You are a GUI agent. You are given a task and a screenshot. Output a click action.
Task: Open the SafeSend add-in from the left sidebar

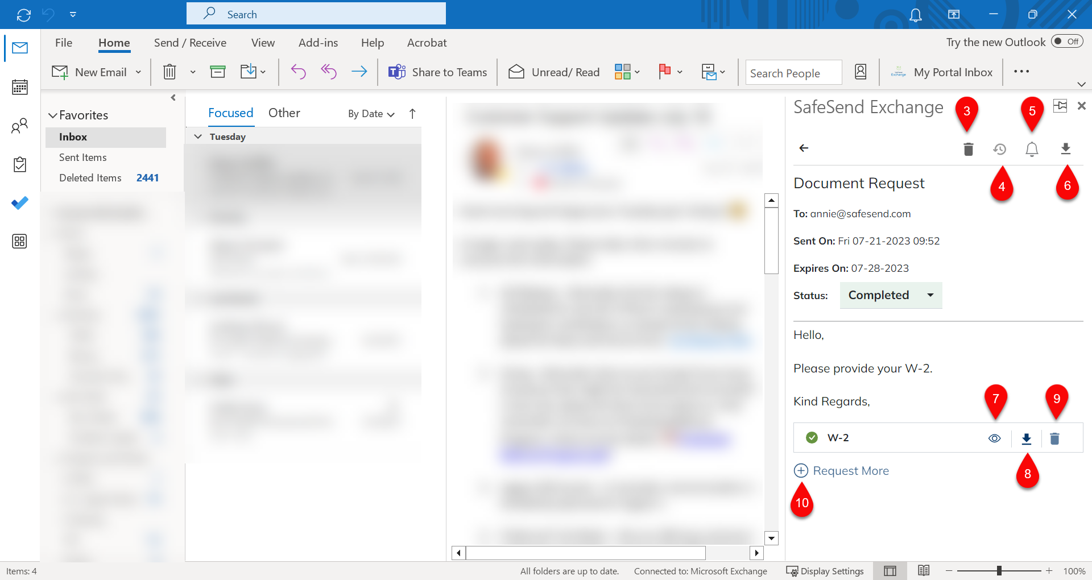point(20,203)
